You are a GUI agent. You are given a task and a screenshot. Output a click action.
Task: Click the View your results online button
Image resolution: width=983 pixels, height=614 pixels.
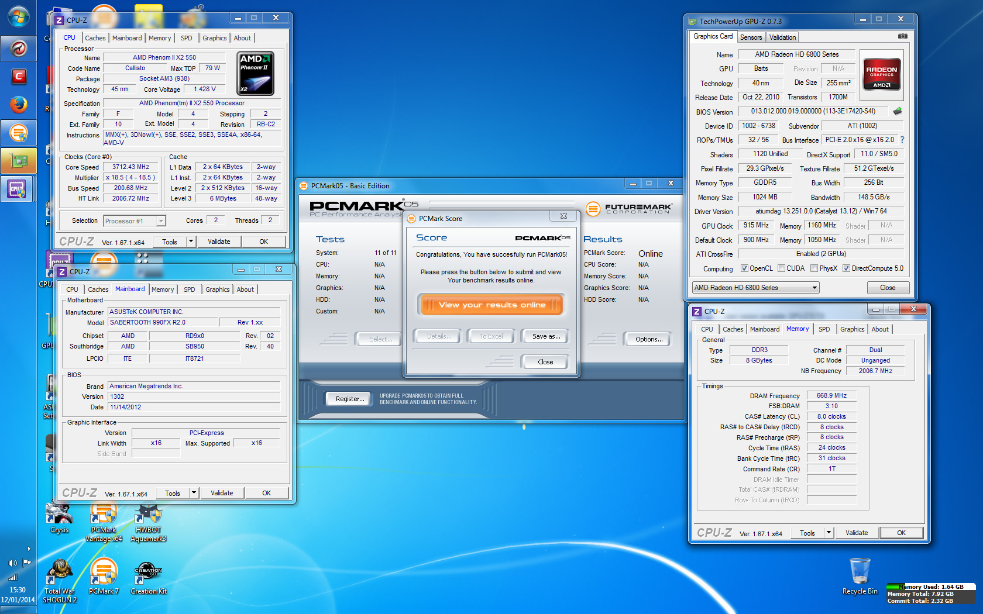pyautogui.click(x=491, y=305)
